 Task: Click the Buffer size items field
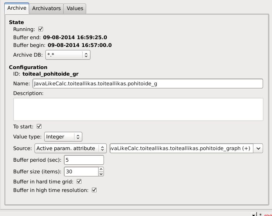(81, 171)
